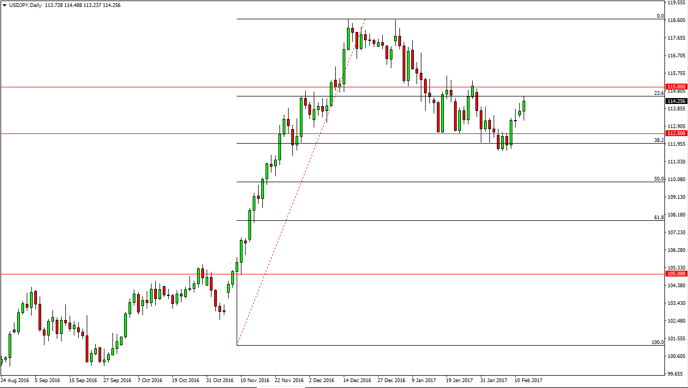Select the 10 Feb 2017 date label
This screenshot has height=388, width=688.
tap(527, 380)
